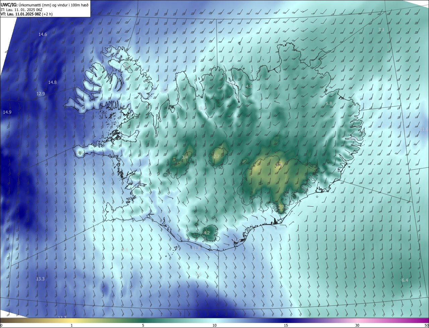Select the 5.8 value over east Iceland

point(329,104)
